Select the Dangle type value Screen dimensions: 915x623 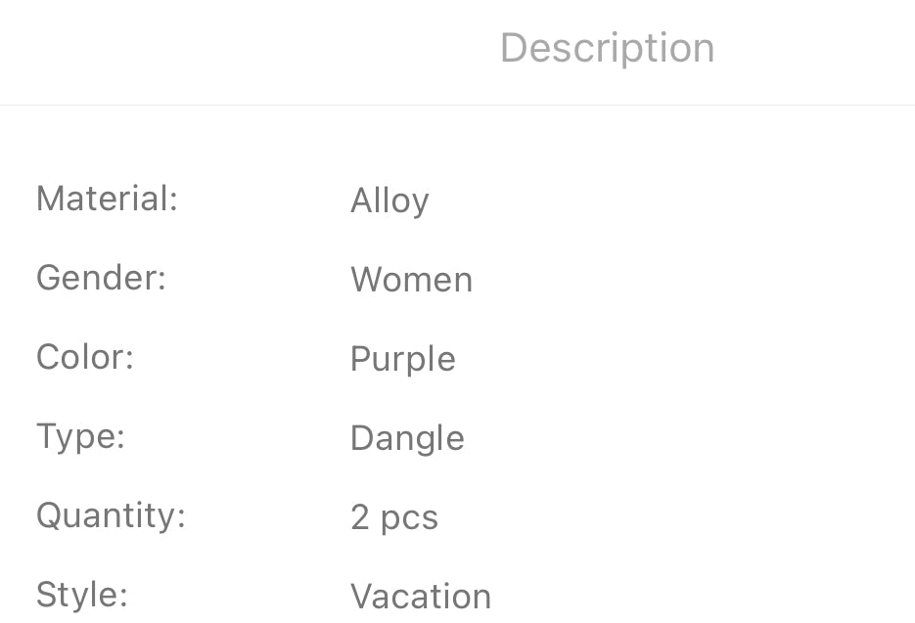click(407, 438)
